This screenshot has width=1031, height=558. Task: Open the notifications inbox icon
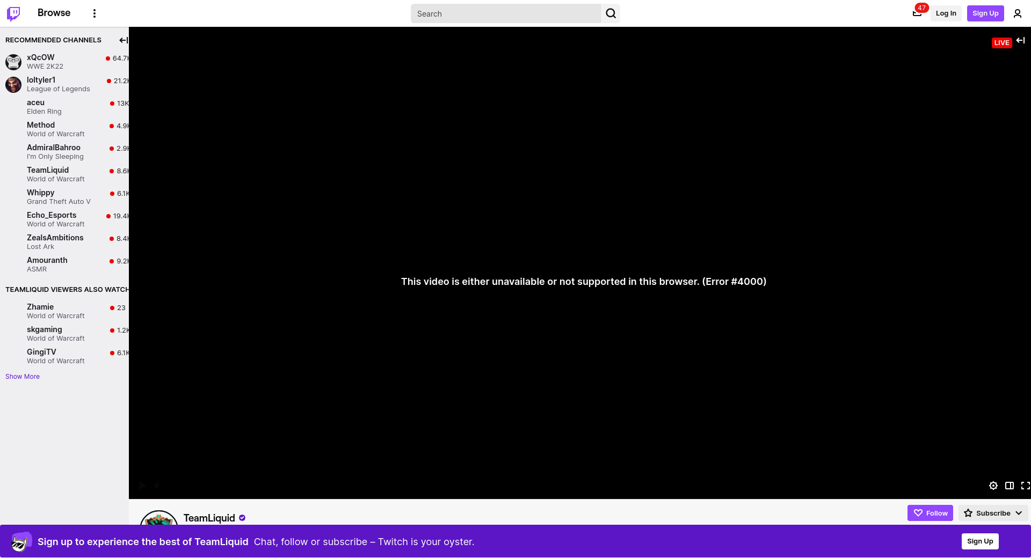pyautogui.click(x=917, y=13)
